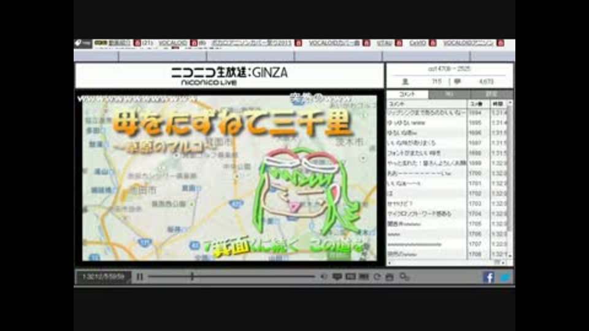Select comment row number 1694

pos(447,113)
